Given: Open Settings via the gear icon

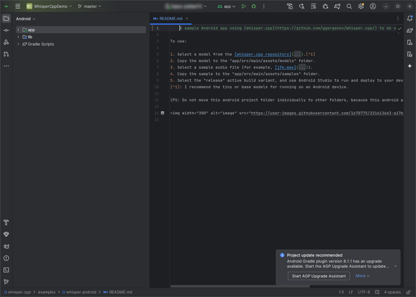Looking at the screenshot, I should click(361, 6).
